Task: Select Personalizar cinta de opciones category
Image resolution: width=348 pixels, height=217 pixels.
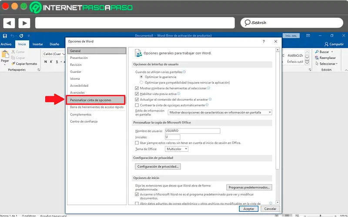Action: coord(96,100)
